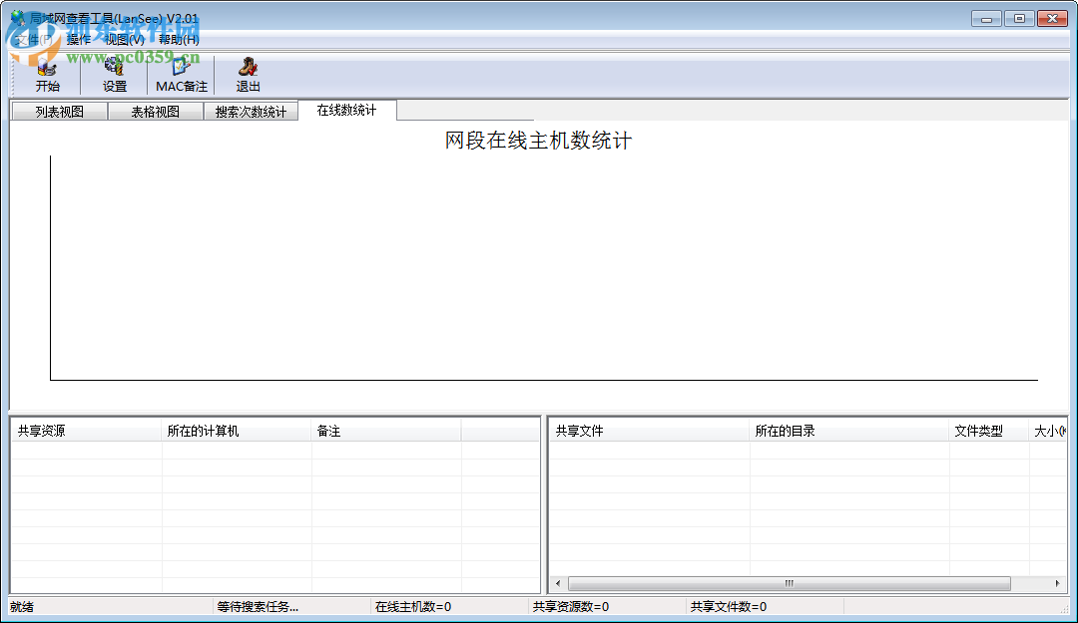Switch to the 列表视图 tab
1078x623 pixels.
pos(58,111)
